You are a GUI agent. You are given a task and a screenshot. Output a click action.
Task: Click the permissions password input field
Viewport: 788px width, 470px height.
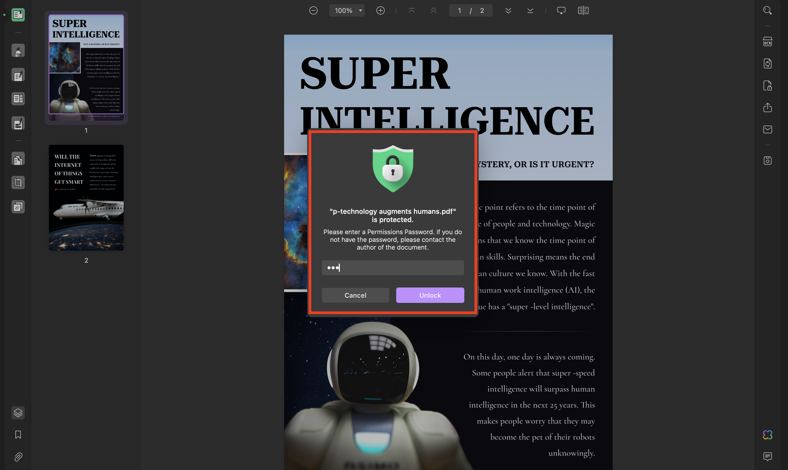392,268
